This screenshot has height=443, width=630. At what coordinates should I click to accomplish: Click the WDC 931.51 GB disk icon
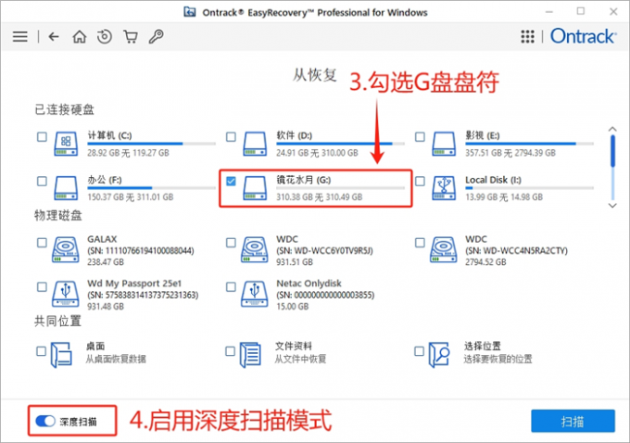255,249
